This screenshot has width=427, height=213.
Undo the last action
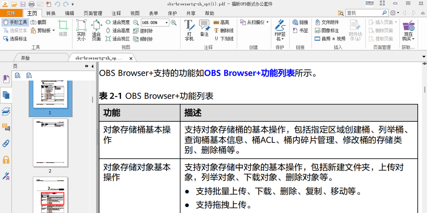pos(57,4)
